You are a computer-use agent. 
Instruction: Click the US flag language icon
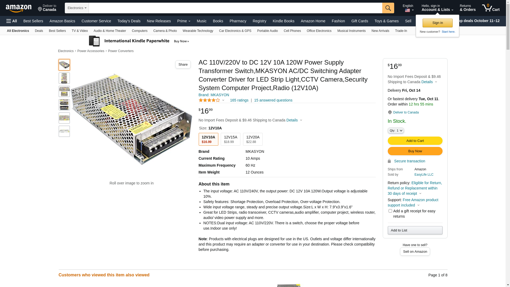point(407,10)
